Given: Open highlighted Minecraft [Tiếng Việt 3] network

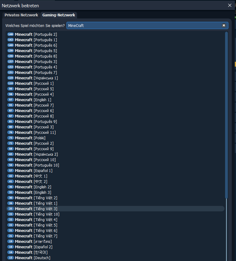Looking at the screenshot, I should (115, 209).
